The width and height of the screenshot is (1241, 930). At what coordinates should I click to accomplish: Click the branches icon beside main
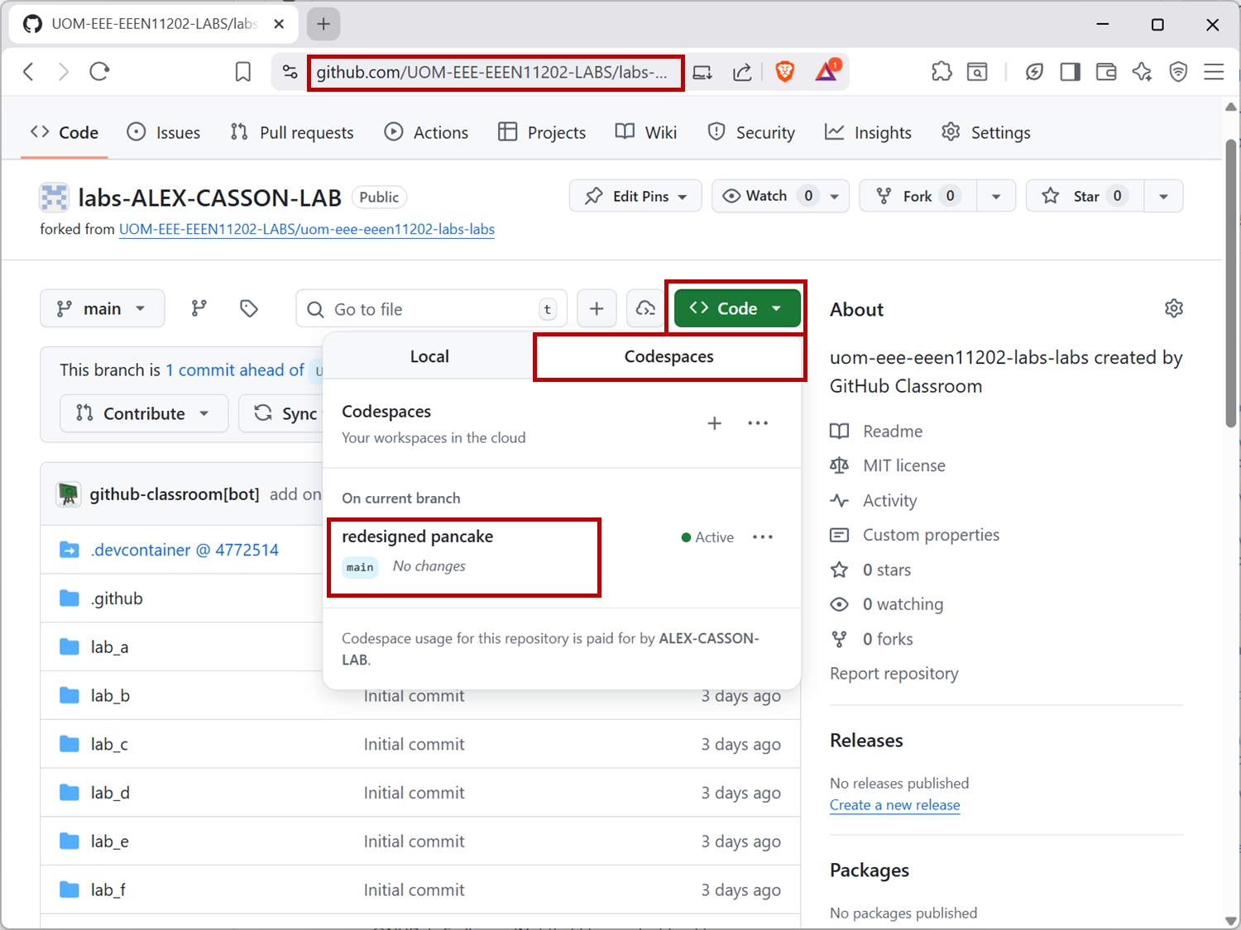[x=199, y=308]
